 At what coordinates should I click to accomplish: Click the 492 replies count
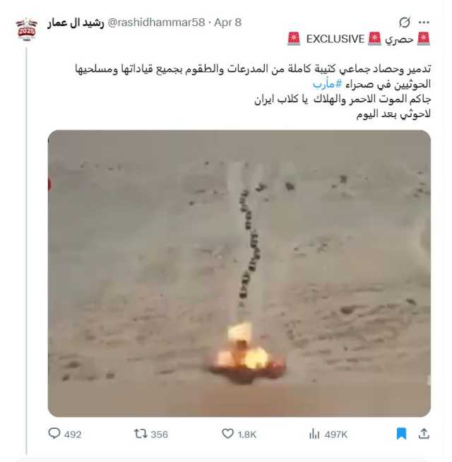click(x=73, y=434)
